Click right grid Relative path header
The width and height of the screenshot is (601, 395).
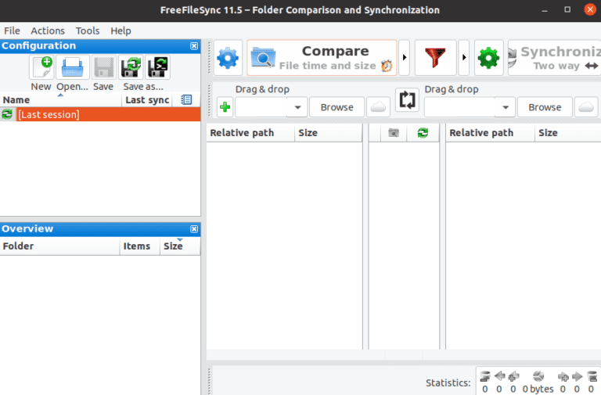490,133
